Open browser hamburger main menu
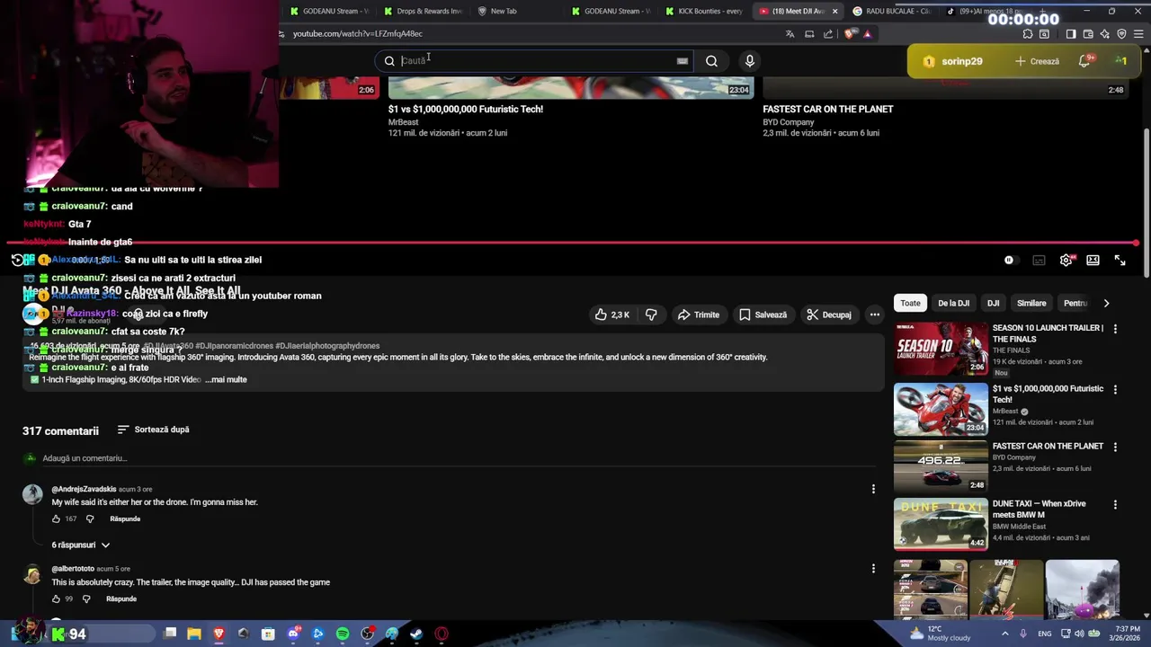 1138,34
